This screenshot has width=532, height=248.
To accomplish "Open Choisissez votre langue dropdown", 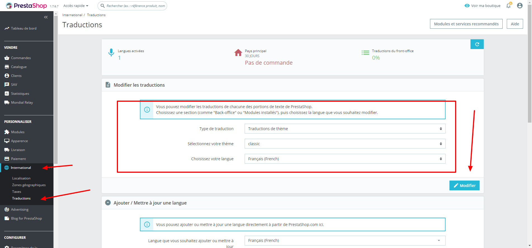I will point(345,159).
